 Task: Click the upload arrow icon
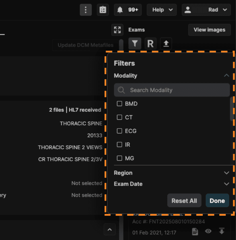(x=166, y=44)
